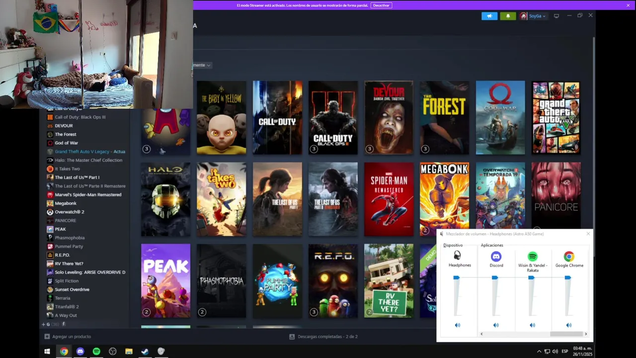Mute Google Chrome in volume mixer

(569, 325)
